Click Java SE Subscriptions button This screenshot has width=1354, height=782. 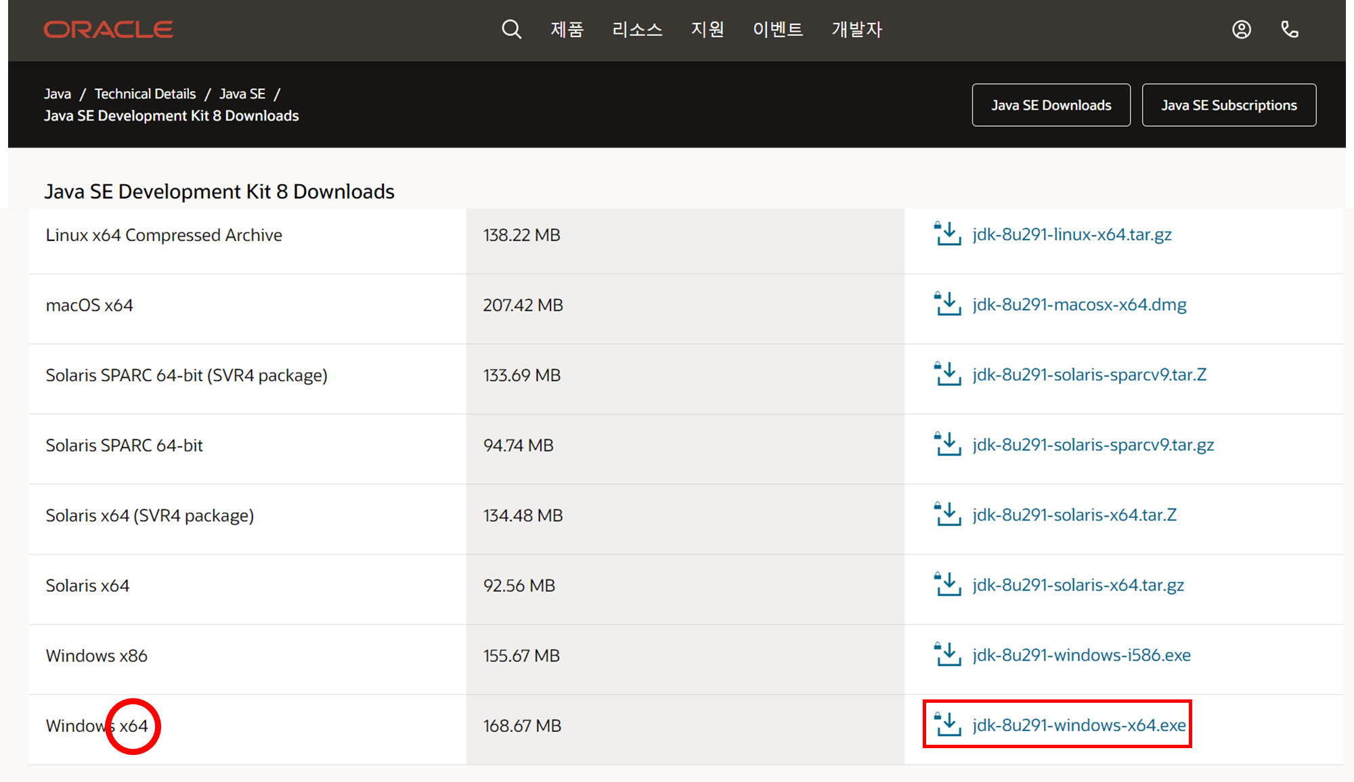pyautogui.click(x=1229, y=105)
